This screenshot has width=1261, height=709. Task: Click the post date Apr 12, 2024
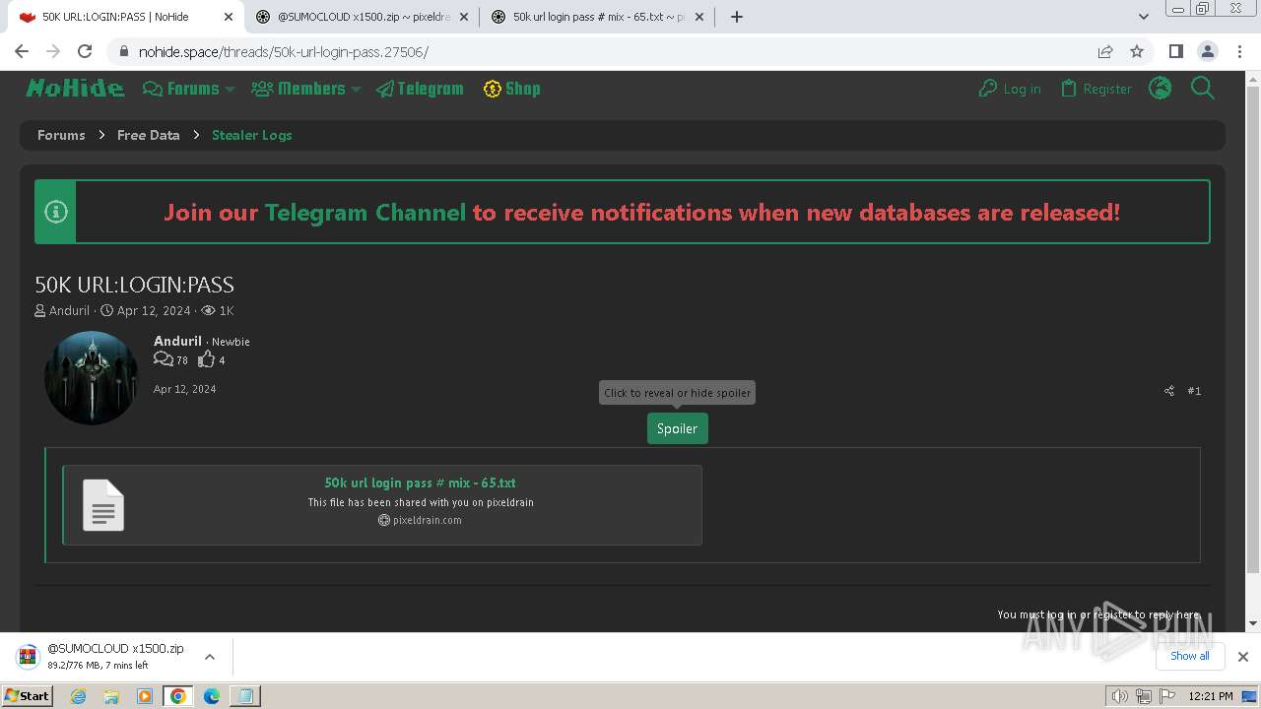tap(184, 389)
